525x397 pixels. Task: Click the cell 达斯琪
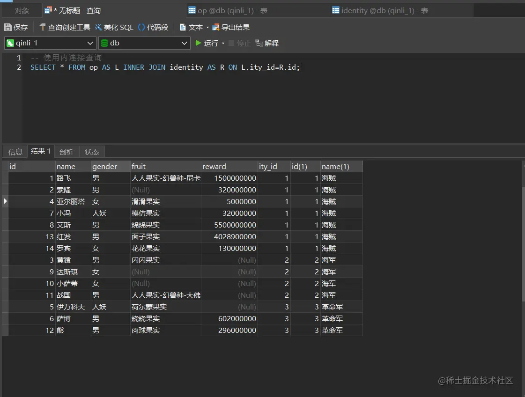74,272
